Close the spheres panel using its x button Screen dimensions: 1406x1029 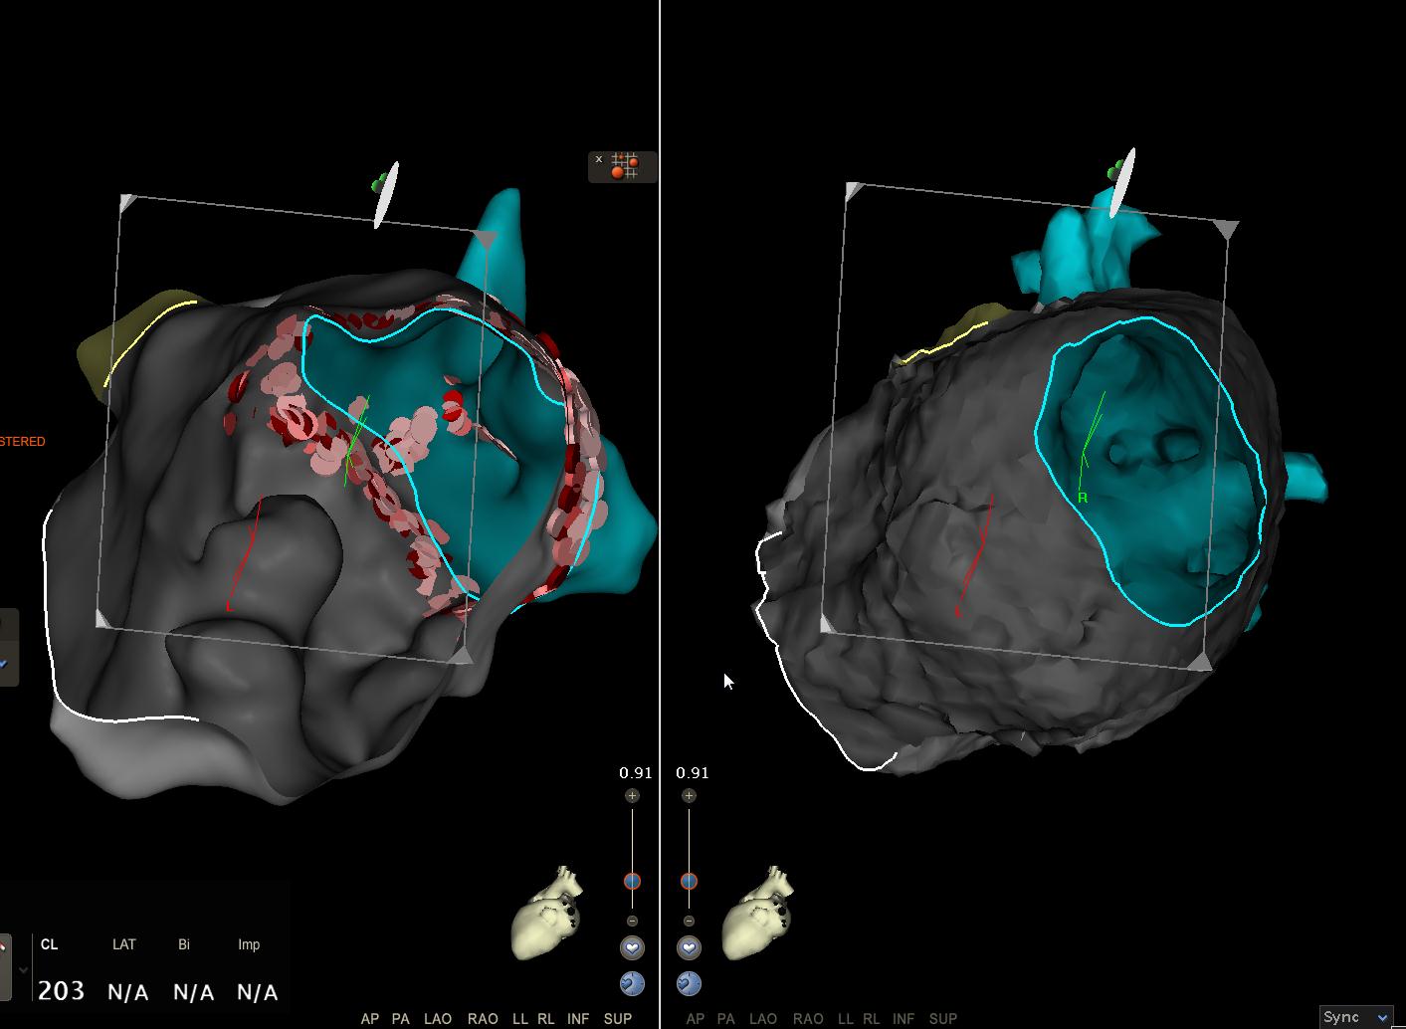(x=598, y=159)
